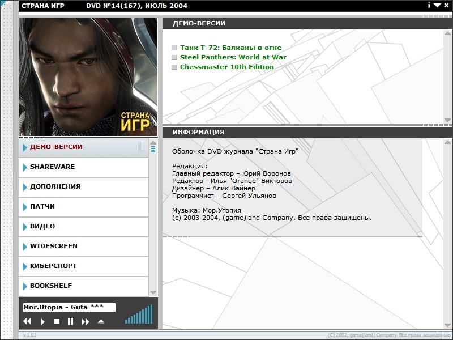Viewport: 453px width, 340px height.
Task: Start music with the play button
Action: (x=42, y=321)
